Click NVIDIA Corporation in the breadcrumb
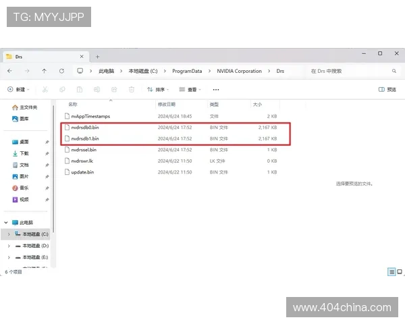Viewport: 405px width, 324px height. coord(239,71)
